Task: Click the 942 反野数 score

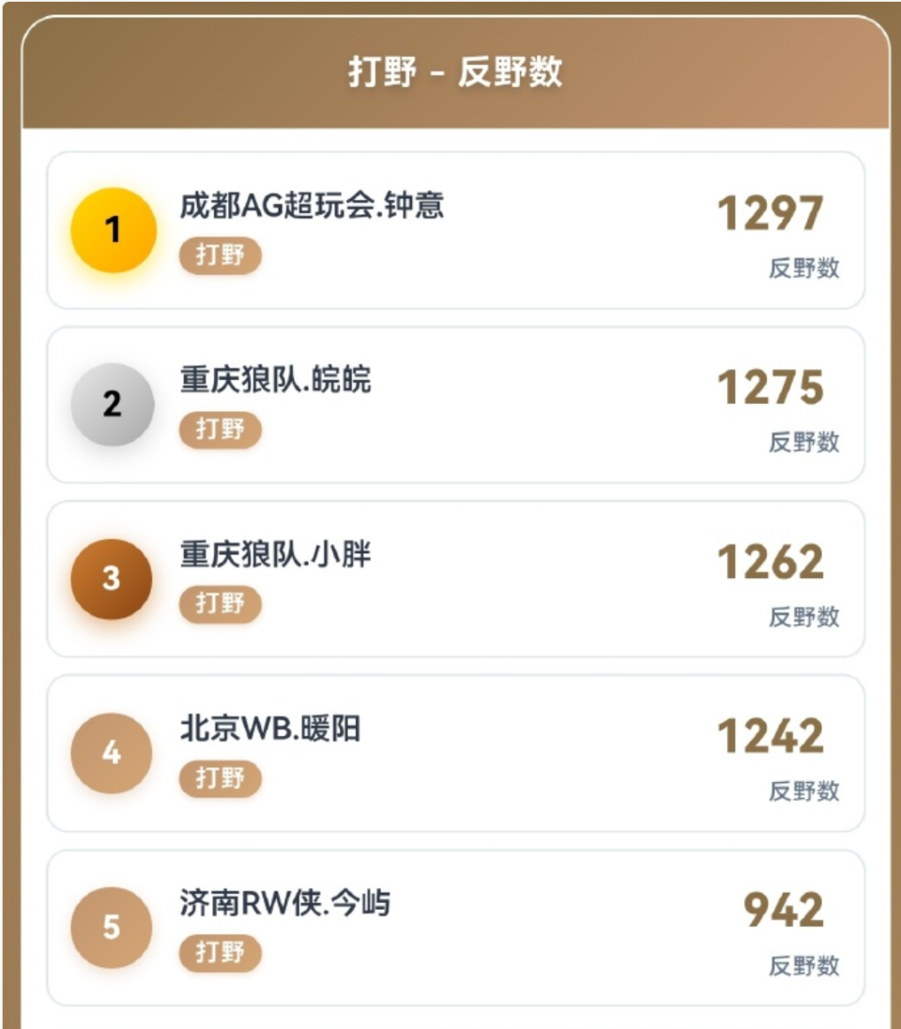Action: (784, 911)
